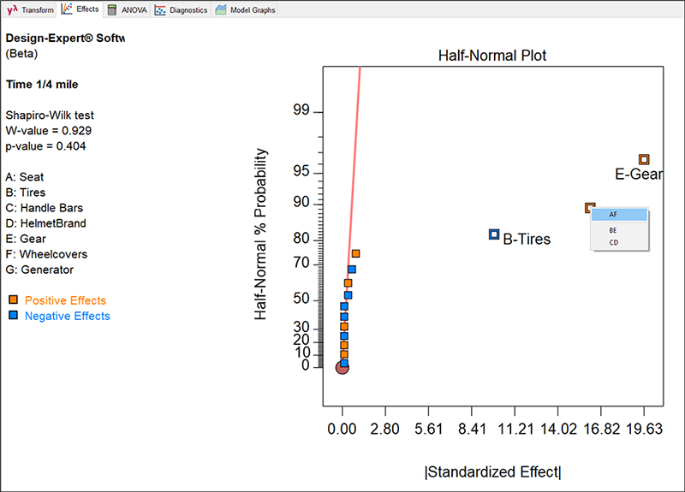Click the Positive Effects legend label
The image size is (685, 492).
click(x=65, y=300)
